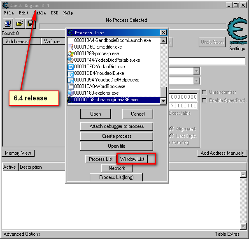Screen dimensions: 249x239
Task: Open the File menu
Action: click(9, 13)
